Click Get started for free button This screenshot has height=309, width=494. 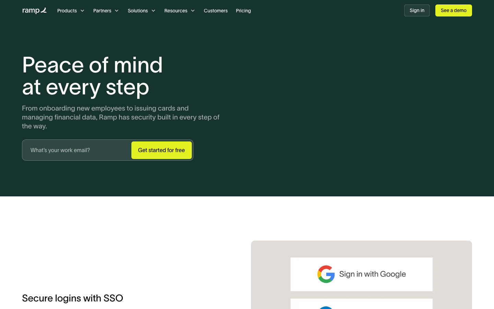pyautogui.click(x=162, y=150)
